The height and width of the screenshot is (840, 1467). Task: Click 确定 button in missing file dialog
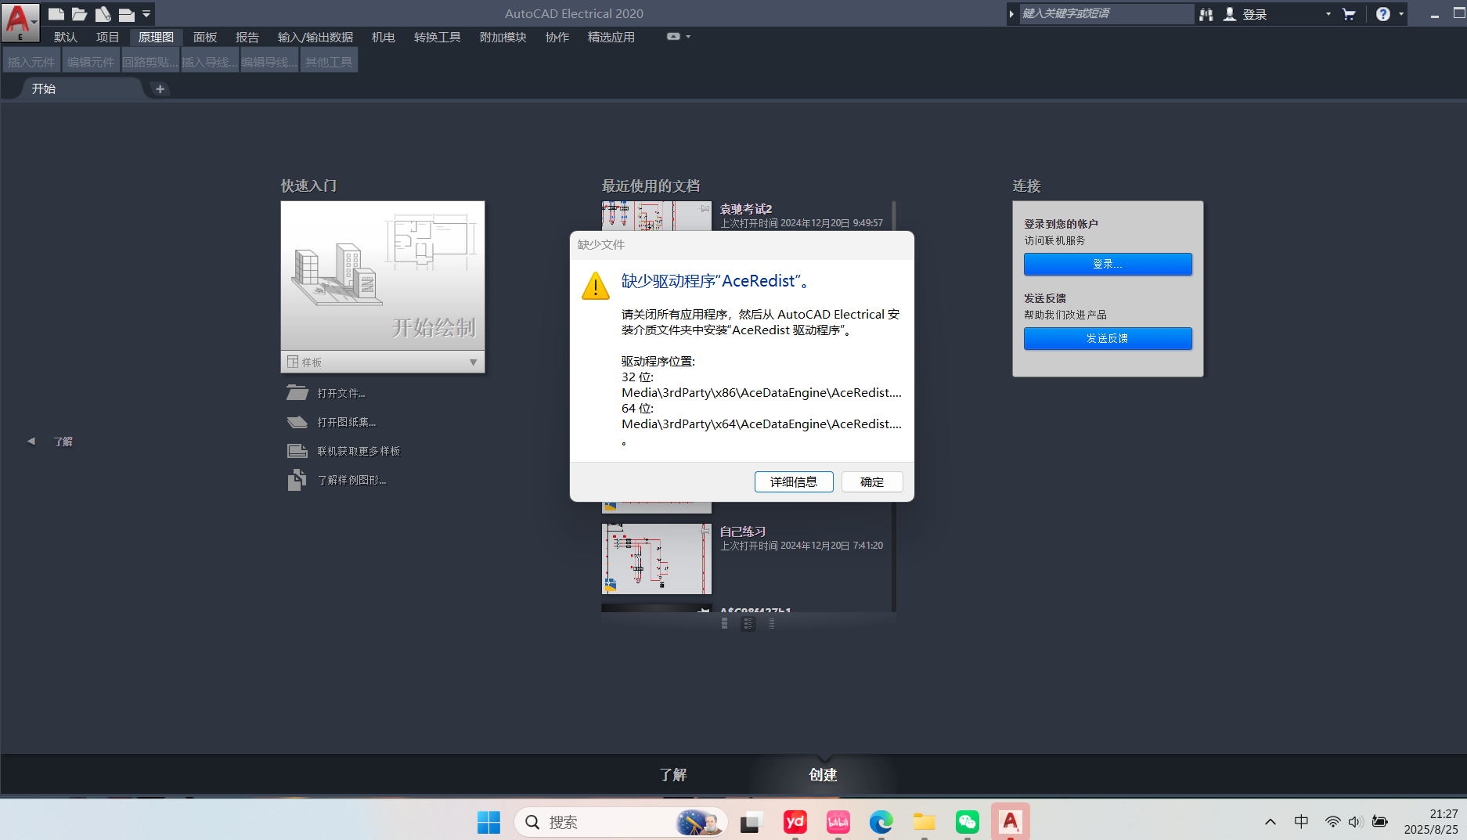(x=872, y=481)
